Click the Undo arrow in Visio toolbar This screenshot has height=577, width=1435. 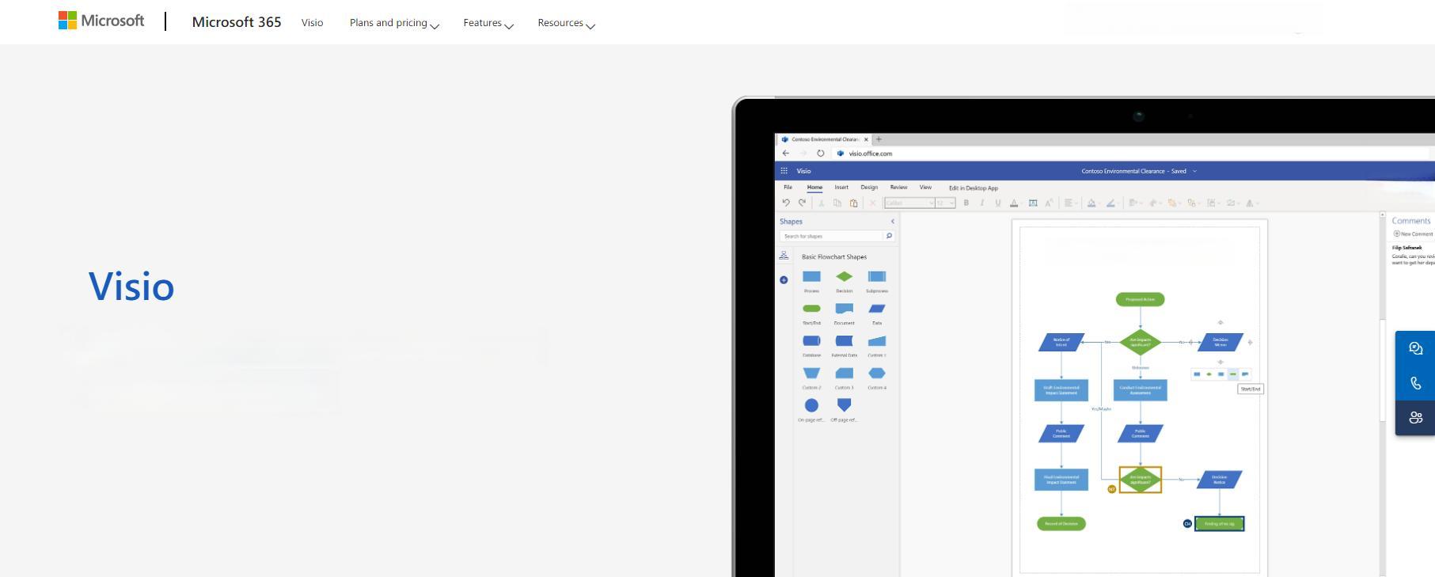[786, 203]
